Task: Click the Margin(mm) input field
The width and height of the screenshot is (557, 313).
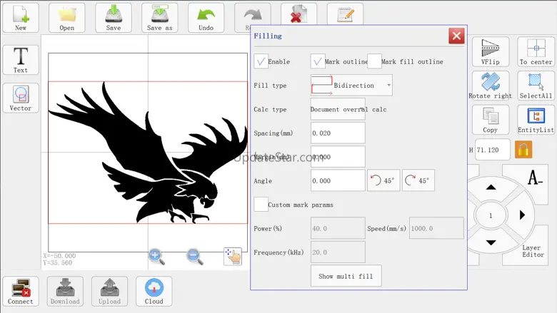Action: 338,157
